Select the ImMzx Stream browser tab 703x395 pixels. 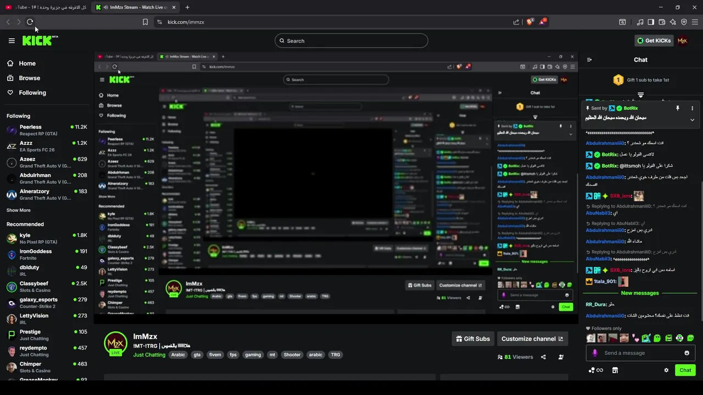pyautogui.click(x=136, y=7)
